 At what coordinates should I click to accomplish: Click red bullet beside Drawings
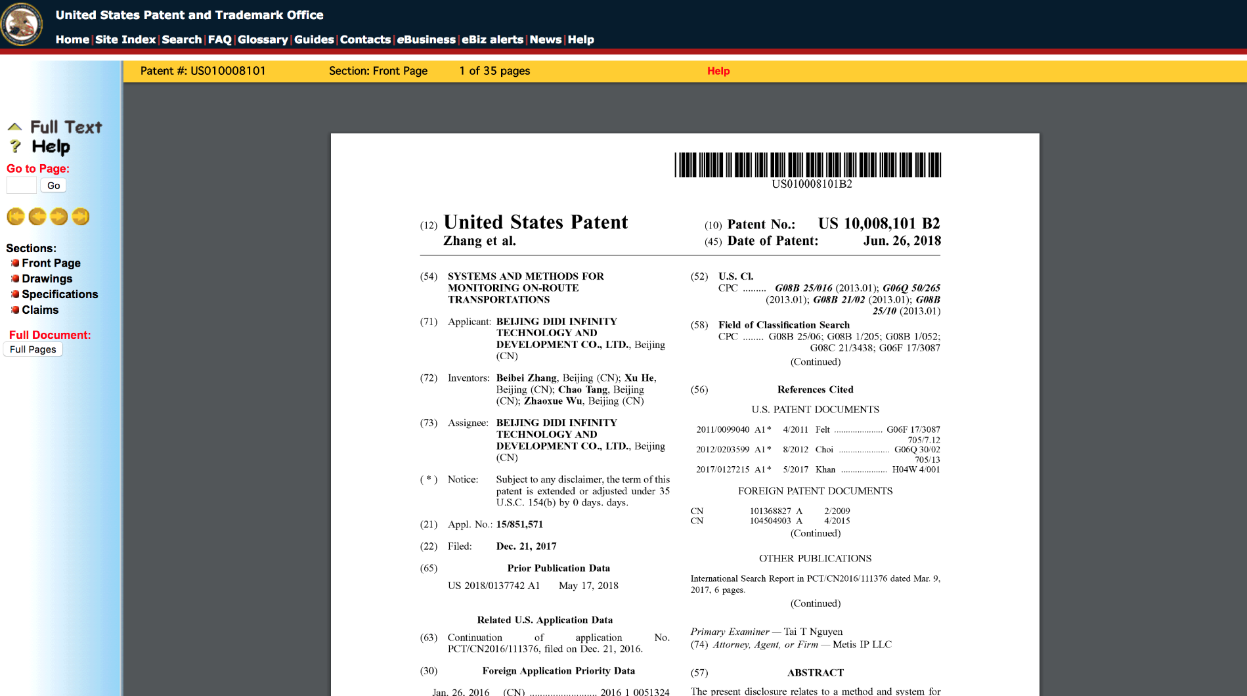14,278
